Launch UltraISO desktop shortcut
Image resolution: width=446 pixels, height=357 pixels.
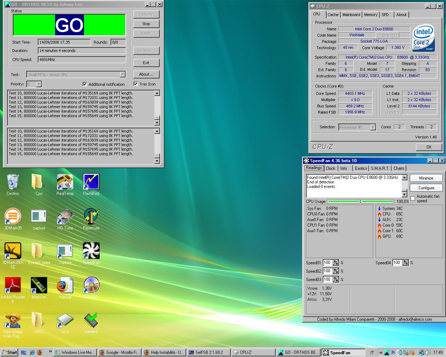point(91,285)
